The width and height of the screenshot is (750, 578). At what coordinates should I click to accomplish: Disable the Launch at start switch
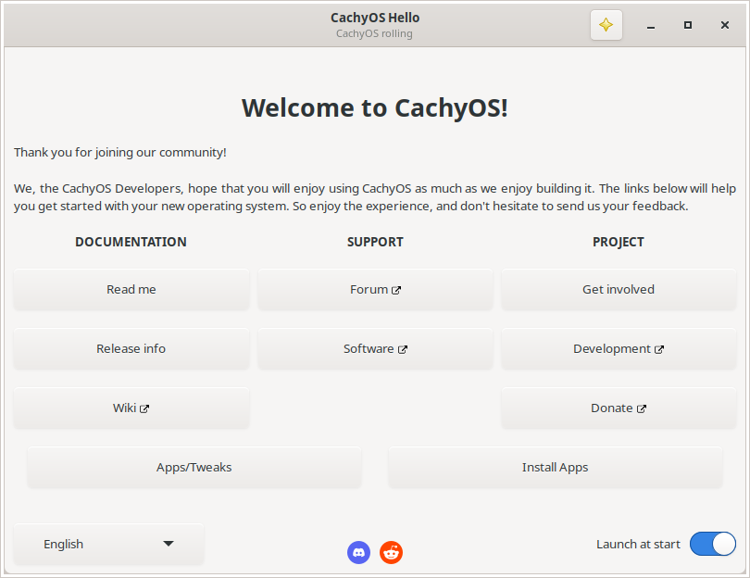pos(713,544)
